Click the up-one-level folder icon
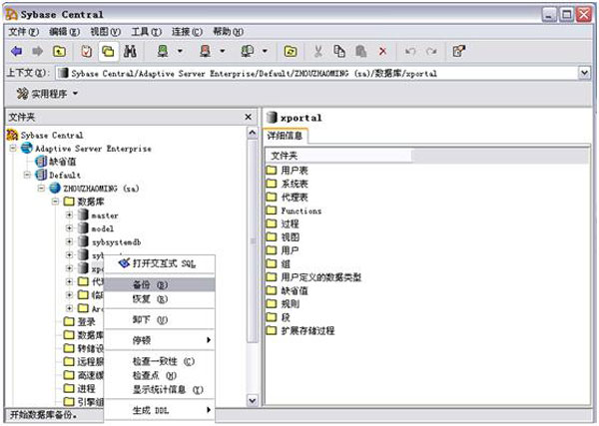Screen dimensions: 599x426 pos(60,51)
